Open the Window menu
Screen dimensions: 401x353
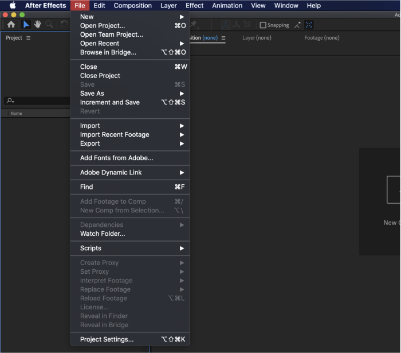pyautogui.click(x=286, y=5)
